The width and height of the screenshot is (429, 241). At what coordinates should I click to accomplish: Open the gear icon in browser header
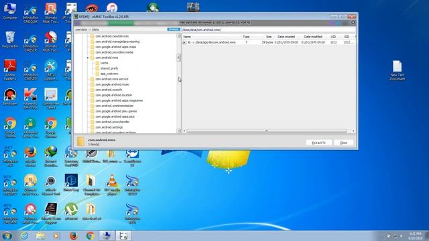pyautogui.click(x=353, y=22)
